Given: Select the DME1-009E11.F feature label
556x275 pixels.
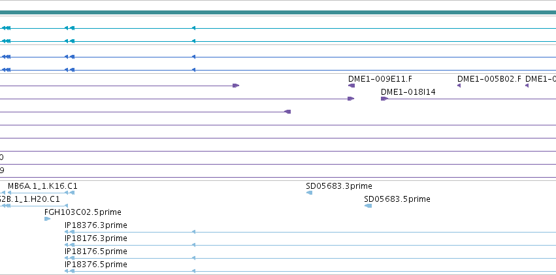Looking at the screenshot, I should point(380,79).
